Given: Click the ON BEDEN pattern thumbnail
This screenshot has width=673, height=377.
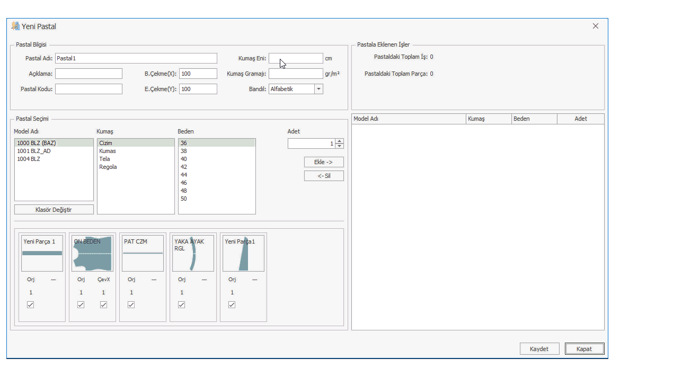Looking at the screenshot, I should pos(92,253).
